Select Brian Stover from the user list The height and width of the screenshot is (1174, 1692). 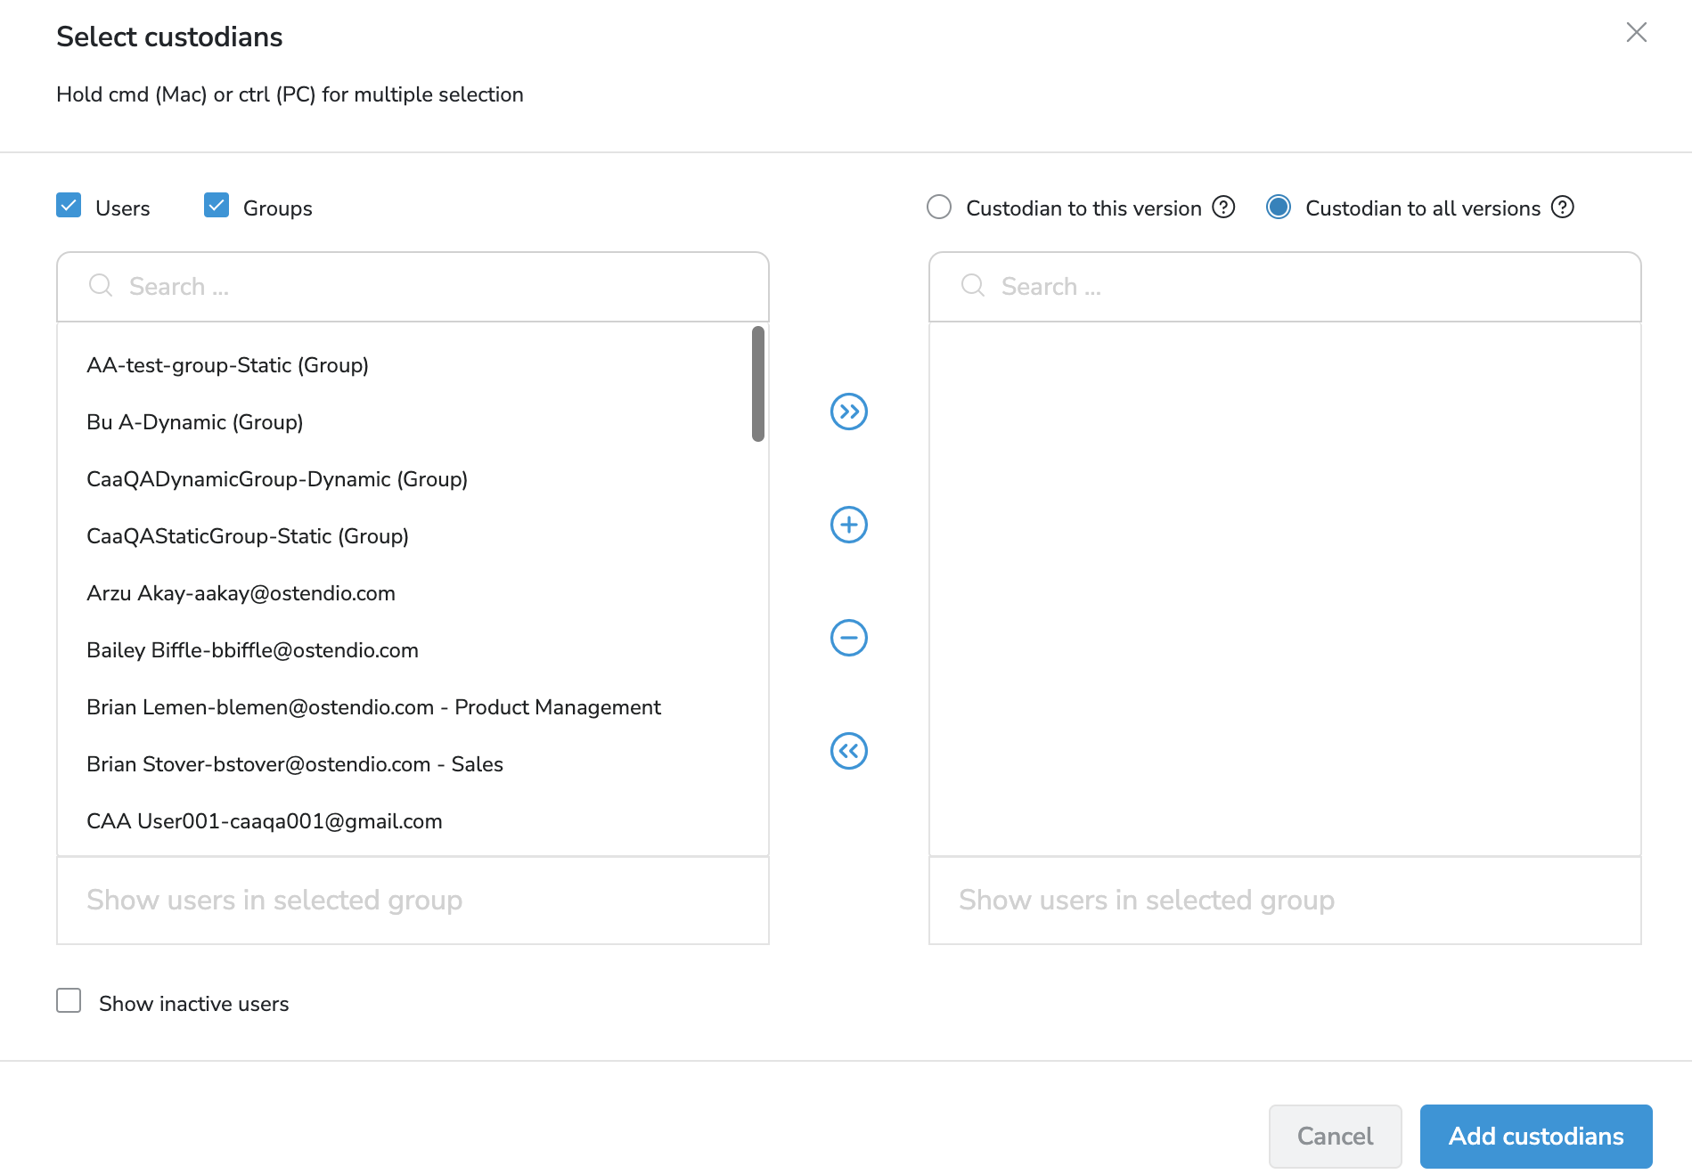[294, 763]
